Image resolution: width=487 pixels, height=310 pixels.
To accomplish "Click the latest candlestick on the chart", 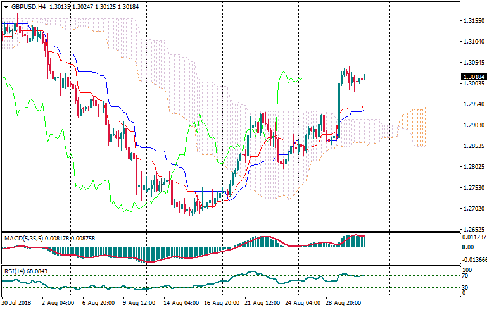I will (x=364, y=77).
